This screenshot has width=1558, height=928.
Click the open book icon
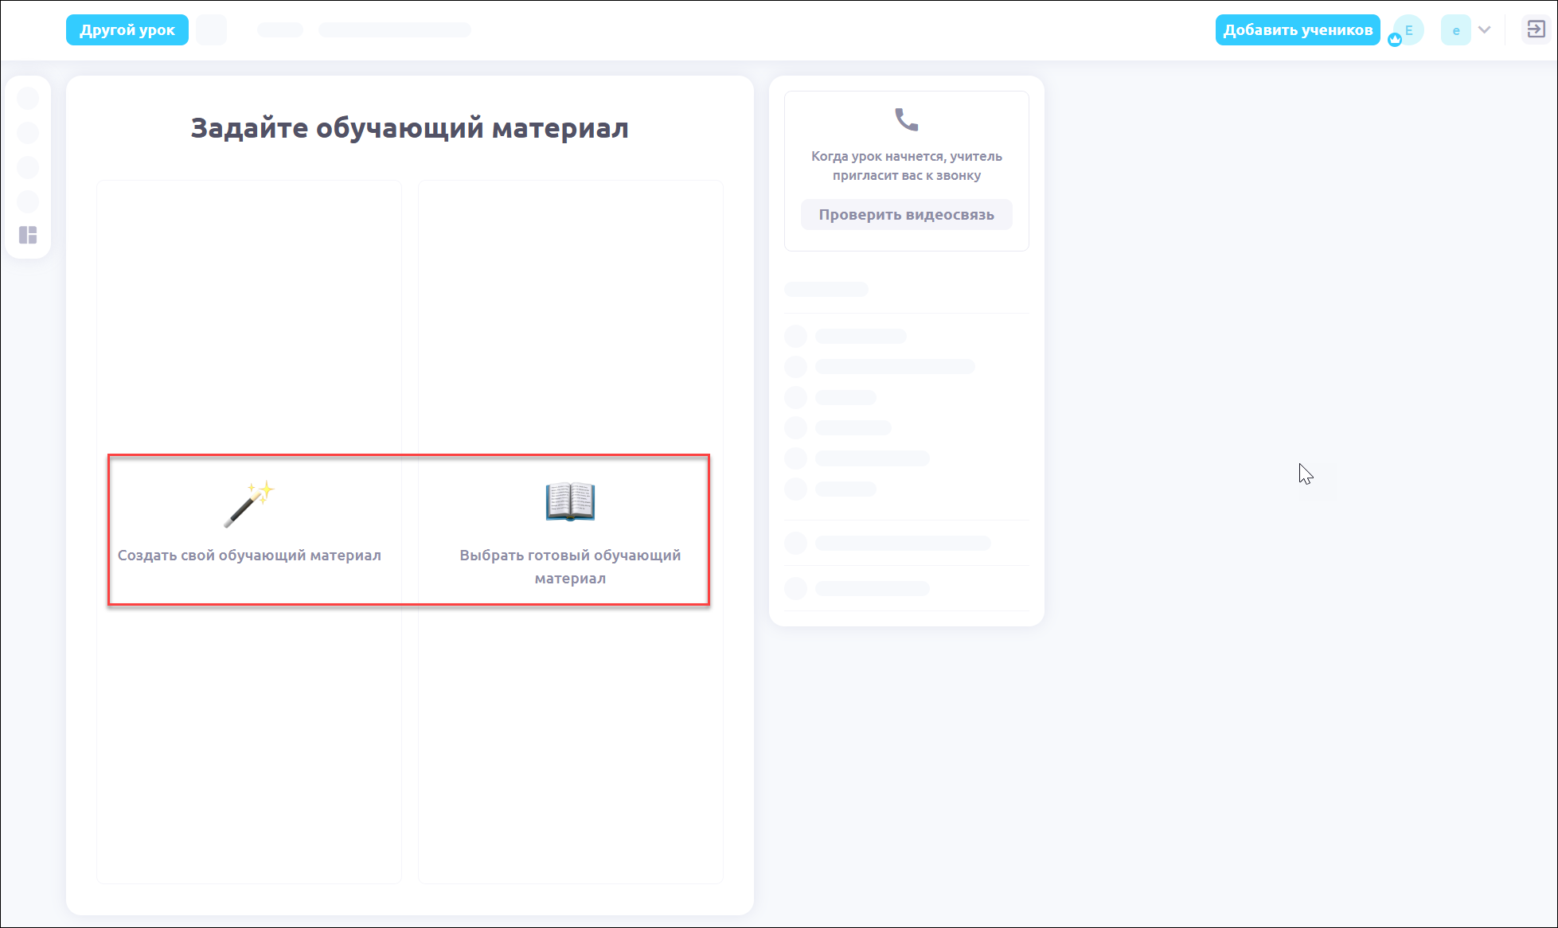(x=570, y=501)
